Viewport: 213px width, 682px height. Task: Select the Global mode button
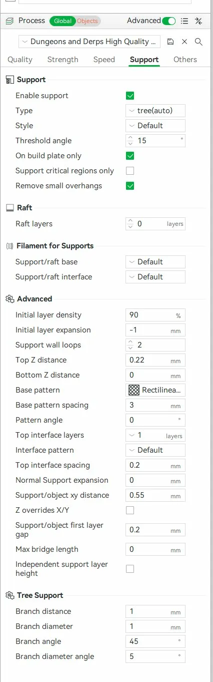(62, 21)
